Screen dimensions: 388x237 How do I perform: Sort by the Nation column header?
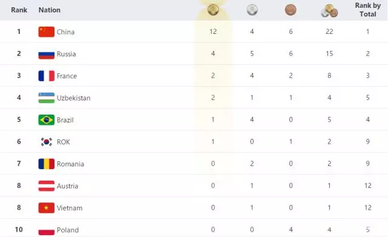(x=50, y=10)
